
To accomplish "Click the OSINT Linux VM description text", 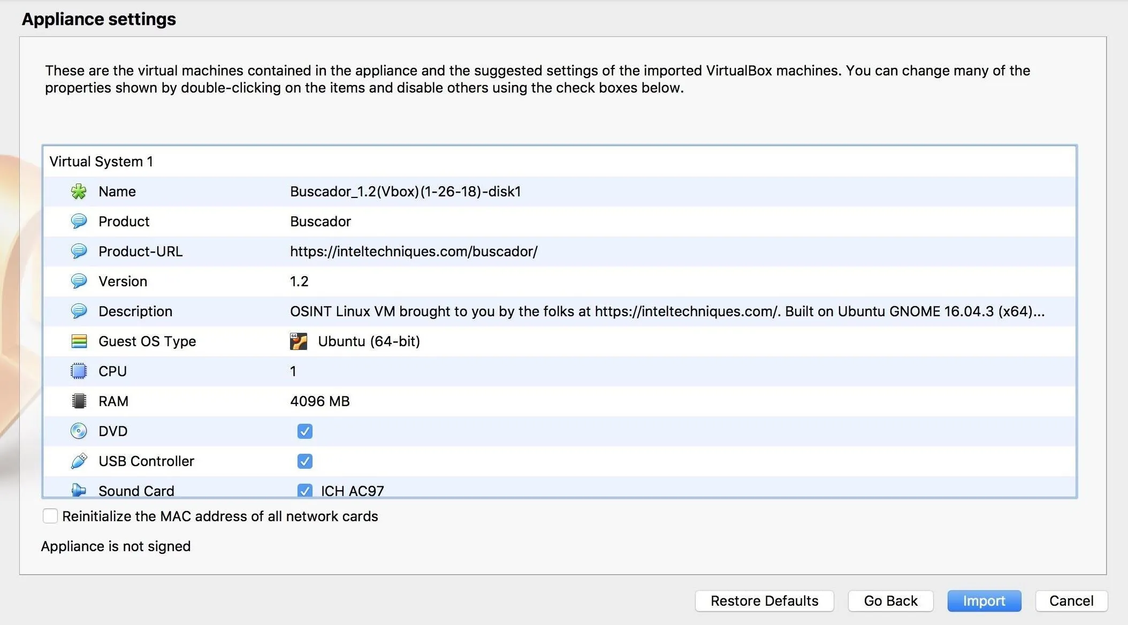I will [667, 311].
